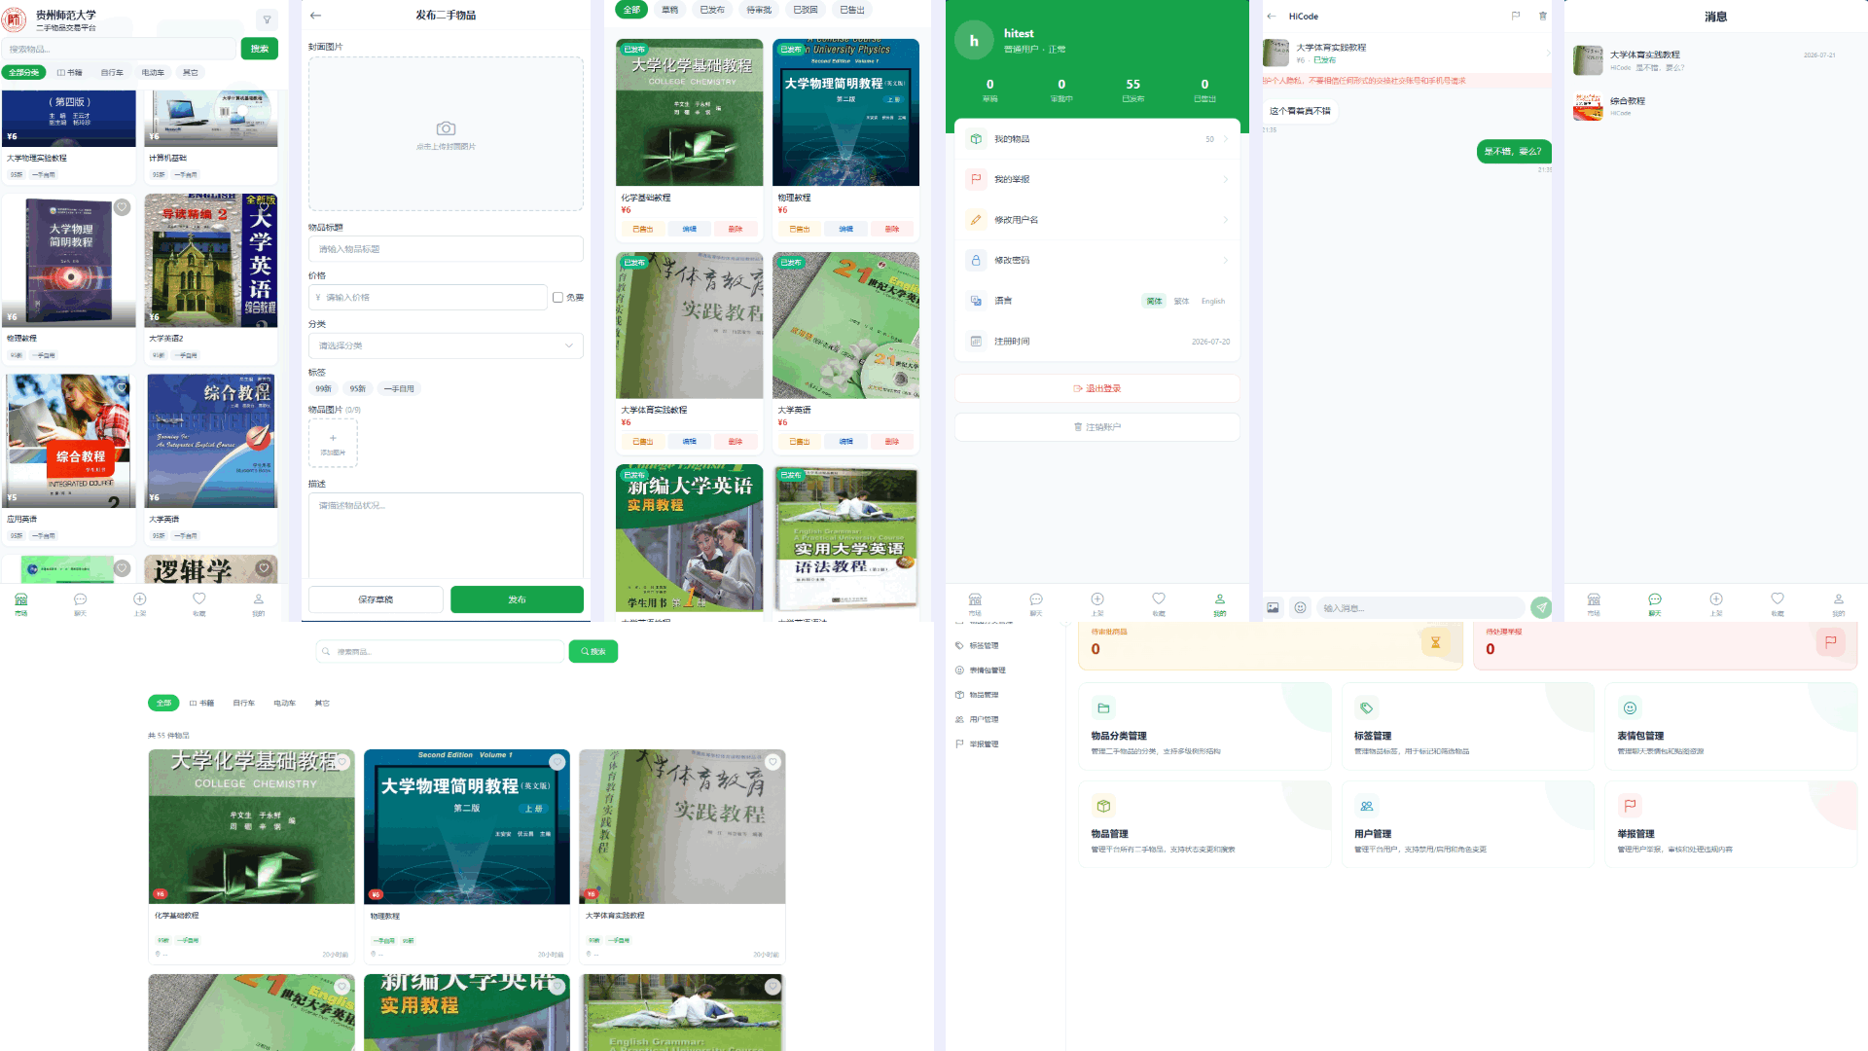Focus the 请输入物品标题 title field
This screenshot has height=1051, width=1868.
[446, 249]
